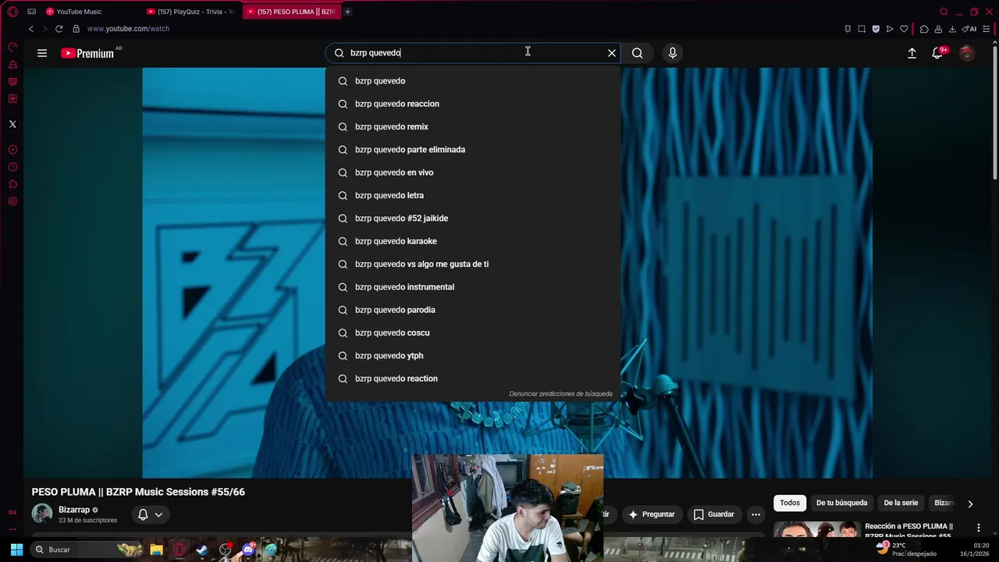Select suggestion "bzrp quevedo letra"
Viewport: 999px width, 562px height.
[x=473, y=195]
